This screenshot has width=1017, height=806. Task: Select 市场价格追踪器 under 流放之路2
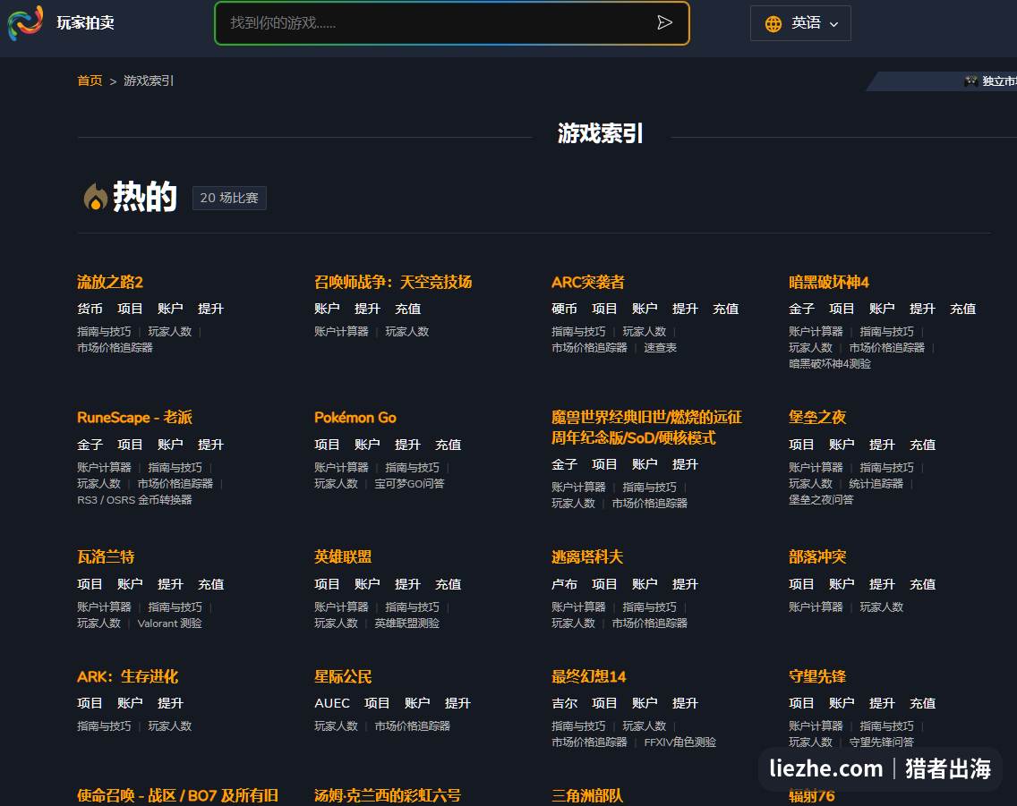click(115, 348)
